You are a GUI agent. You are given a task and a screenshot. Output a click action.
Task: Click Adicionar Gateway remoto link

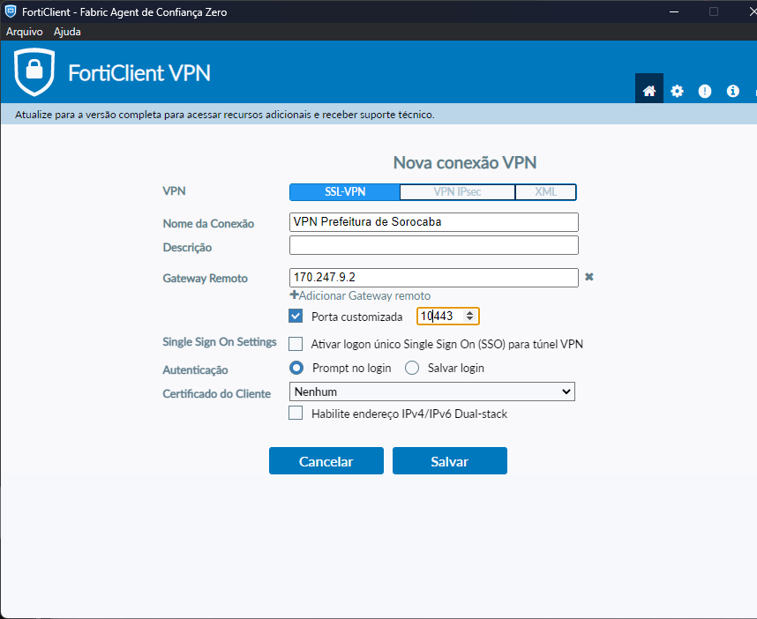click(360, 296)
